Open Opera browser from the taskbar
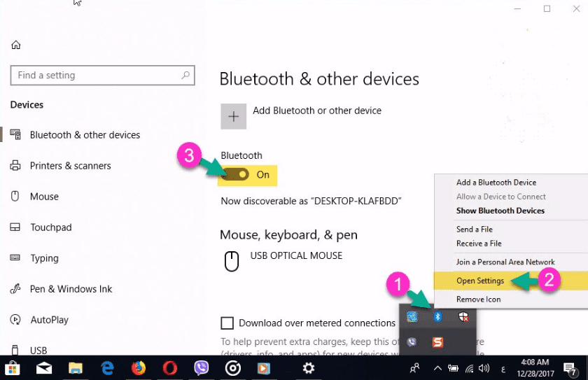This screenshot has height=380, width=588. pos(171,367)
